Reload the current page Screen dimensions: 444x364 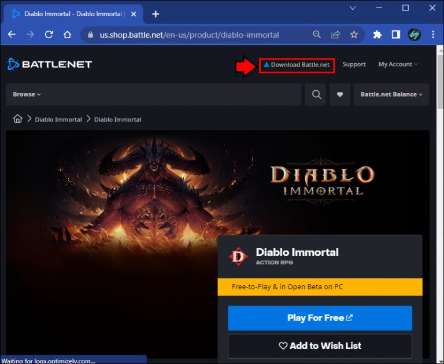(49, 35)
